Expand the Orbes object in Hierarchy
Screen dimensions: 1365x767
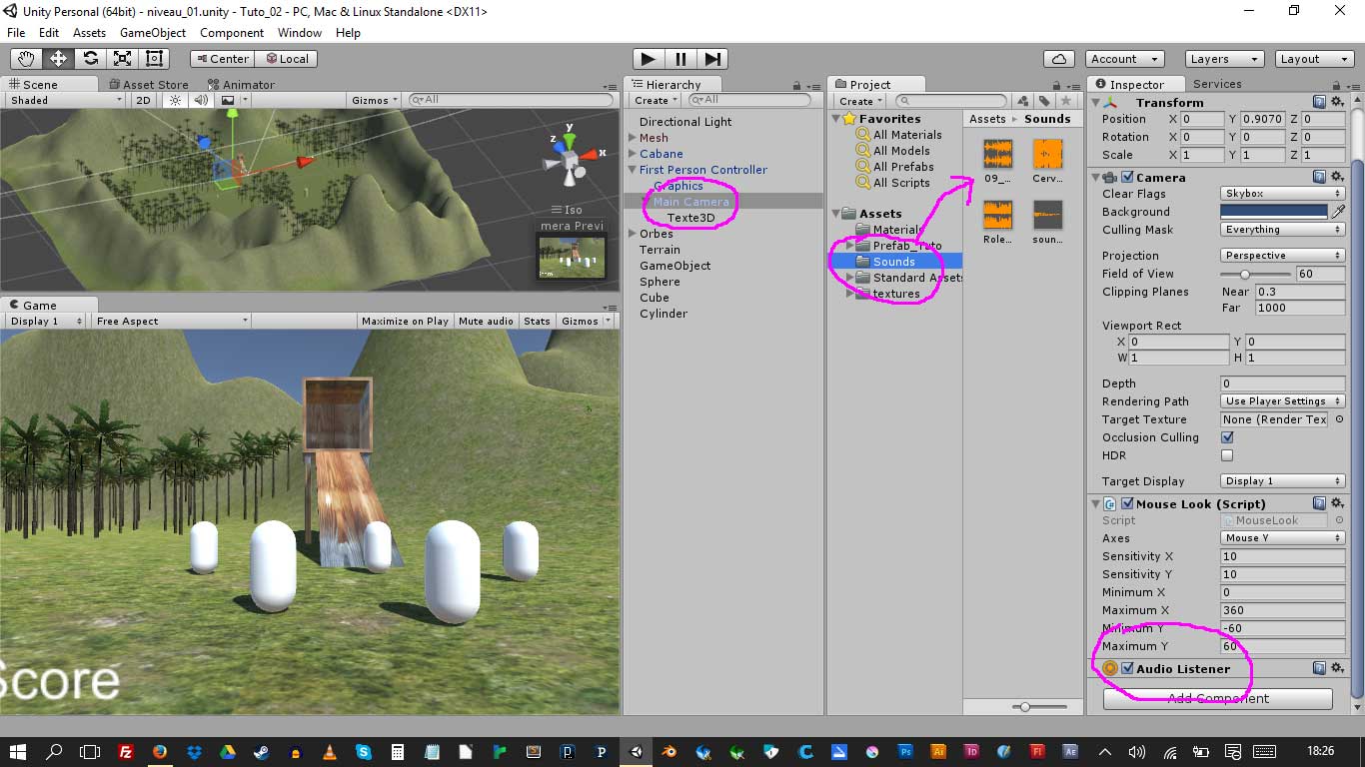pyautogui.click(x=632, y=234)
